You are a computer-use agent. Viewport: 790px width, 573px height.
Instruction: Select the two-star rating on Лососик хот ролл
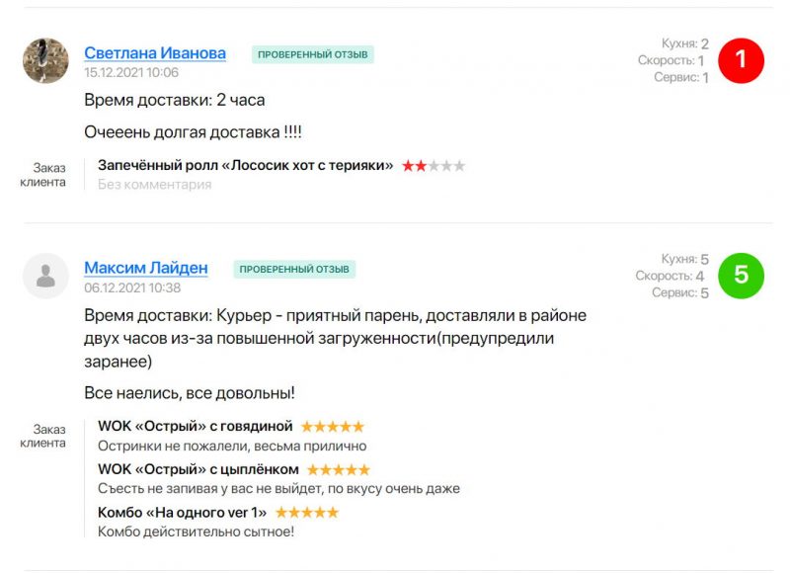click(434, 166)
